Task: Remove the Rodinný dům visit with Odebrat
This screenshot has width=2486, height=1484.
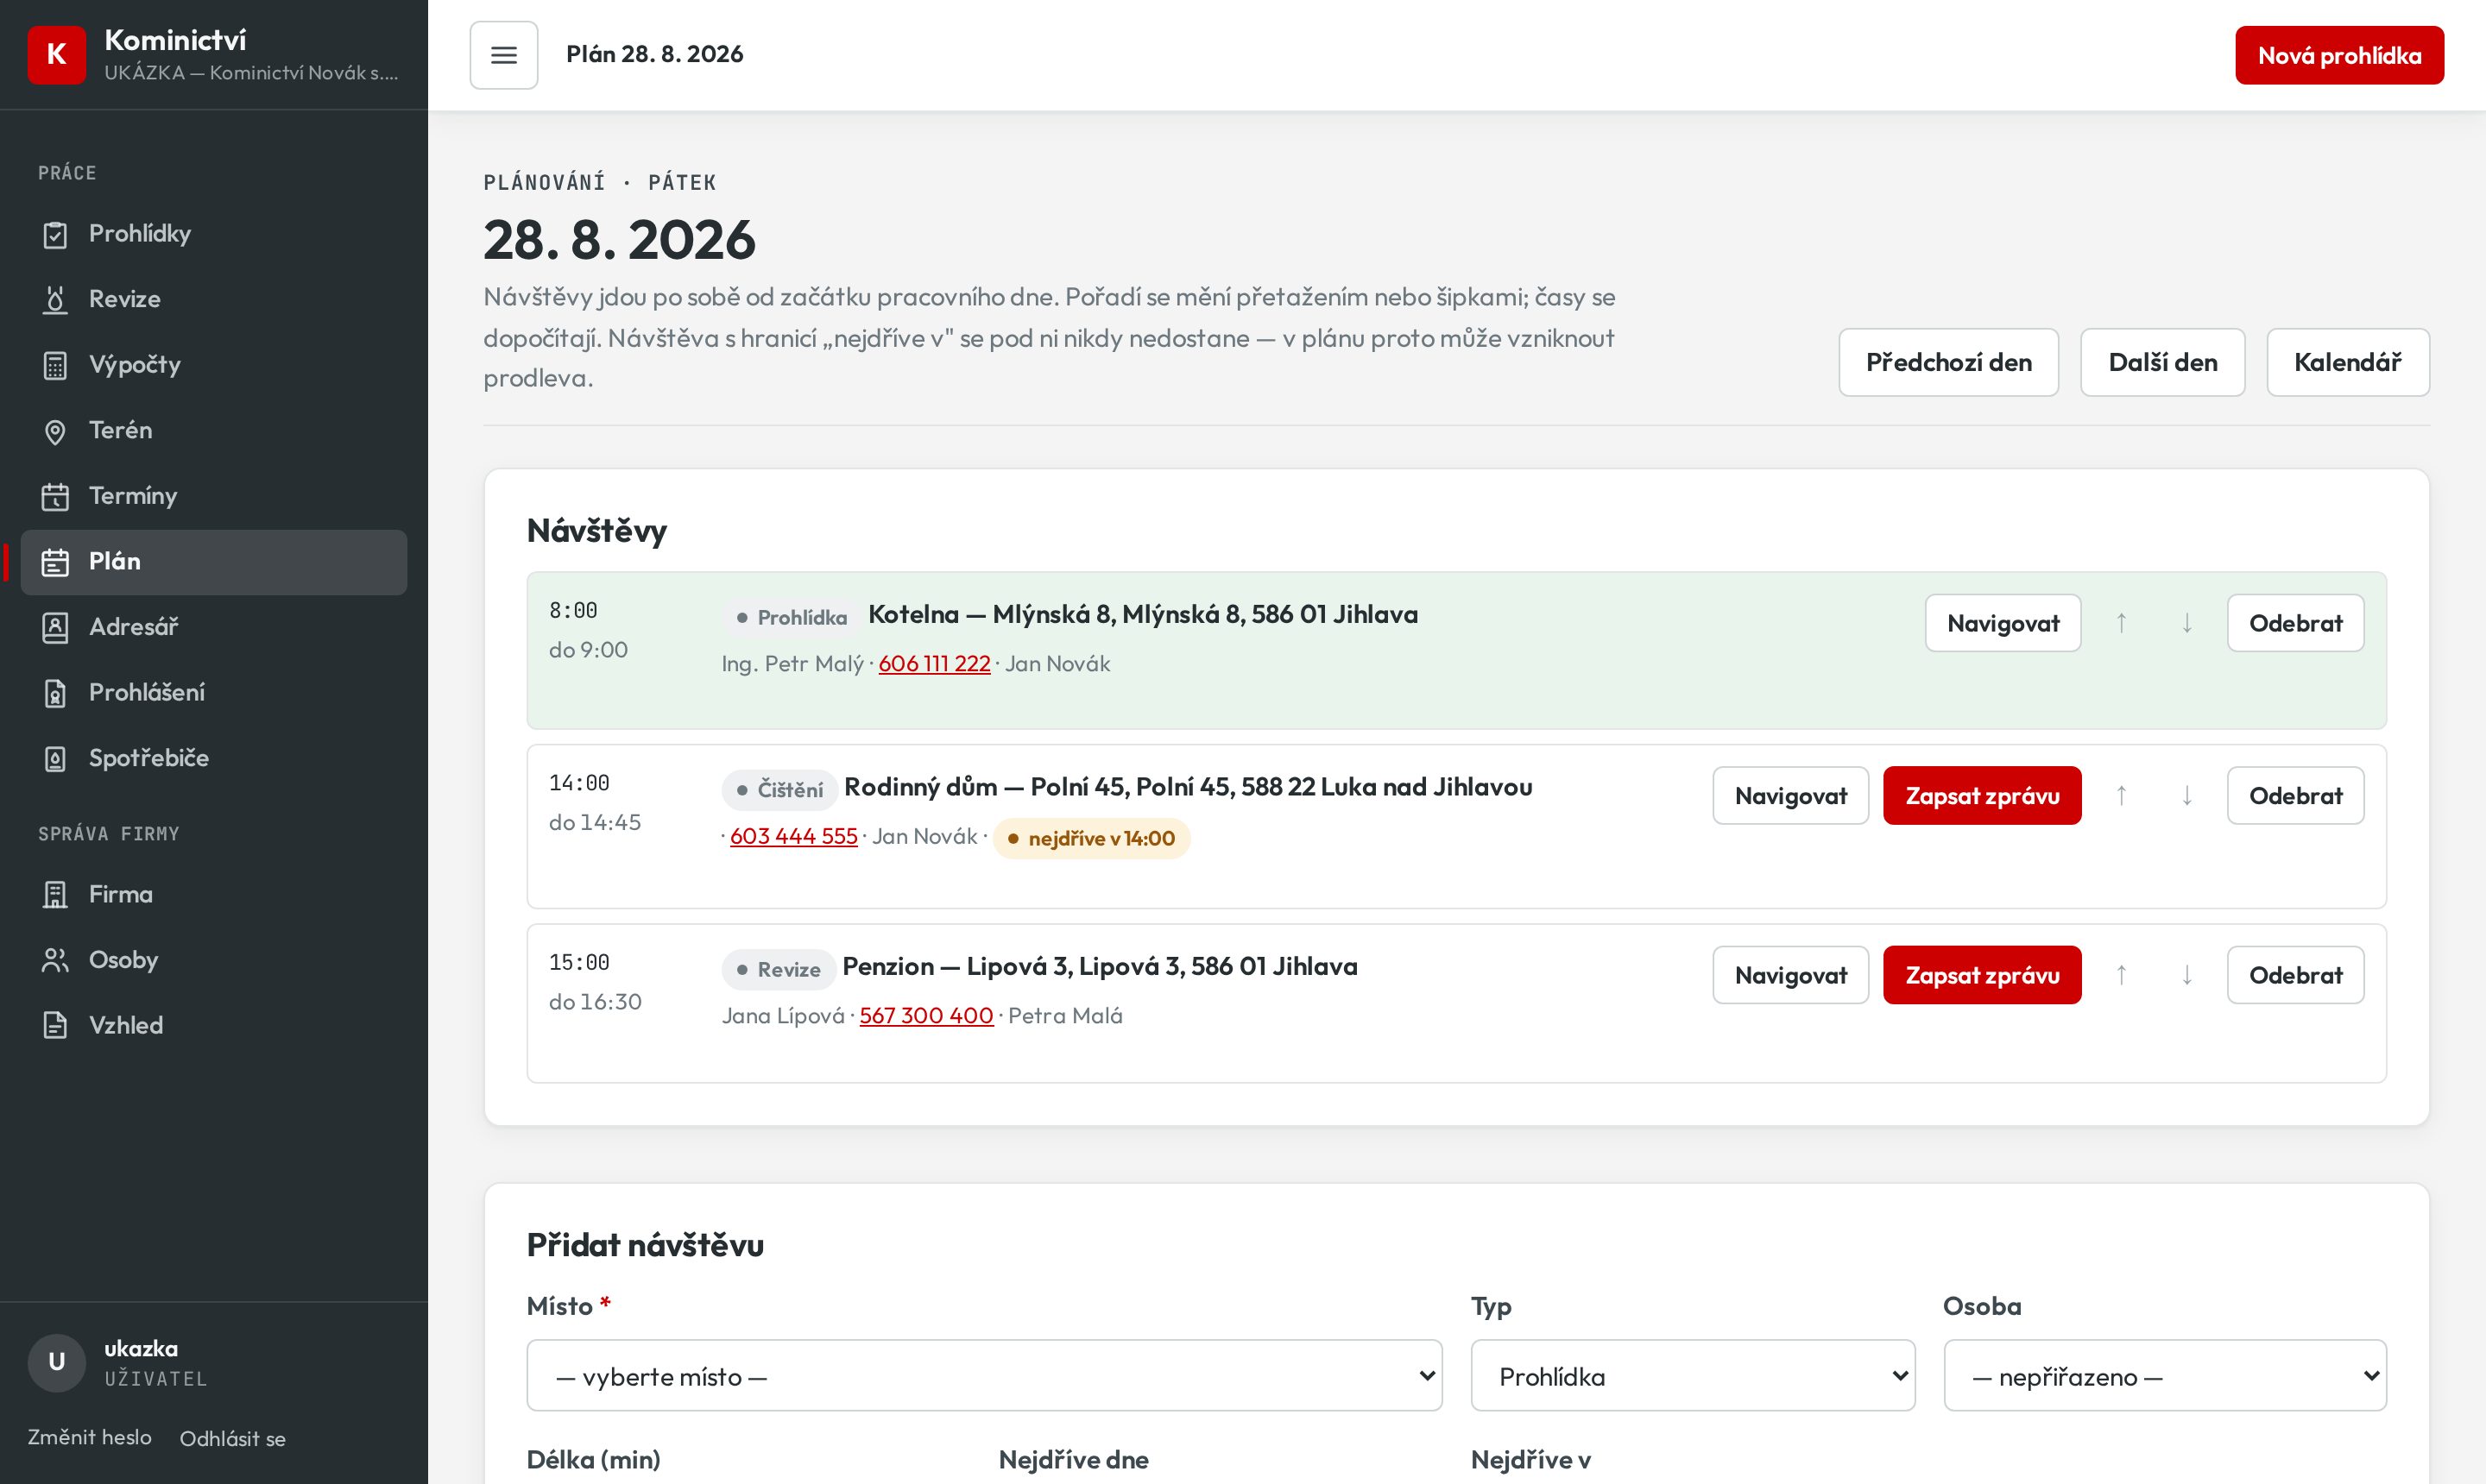Action: 2295,796
